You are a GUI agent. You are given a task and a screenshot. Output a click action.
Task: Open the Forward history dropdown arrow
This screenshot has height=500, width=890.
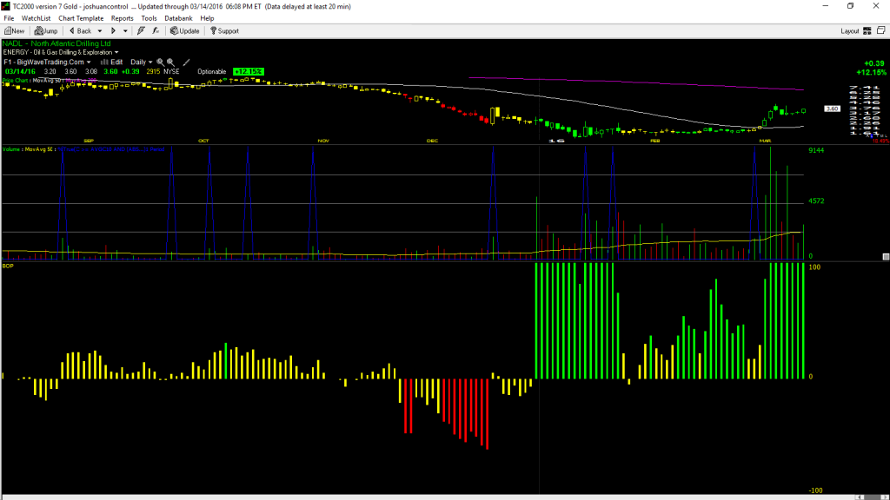click(125, 31)
